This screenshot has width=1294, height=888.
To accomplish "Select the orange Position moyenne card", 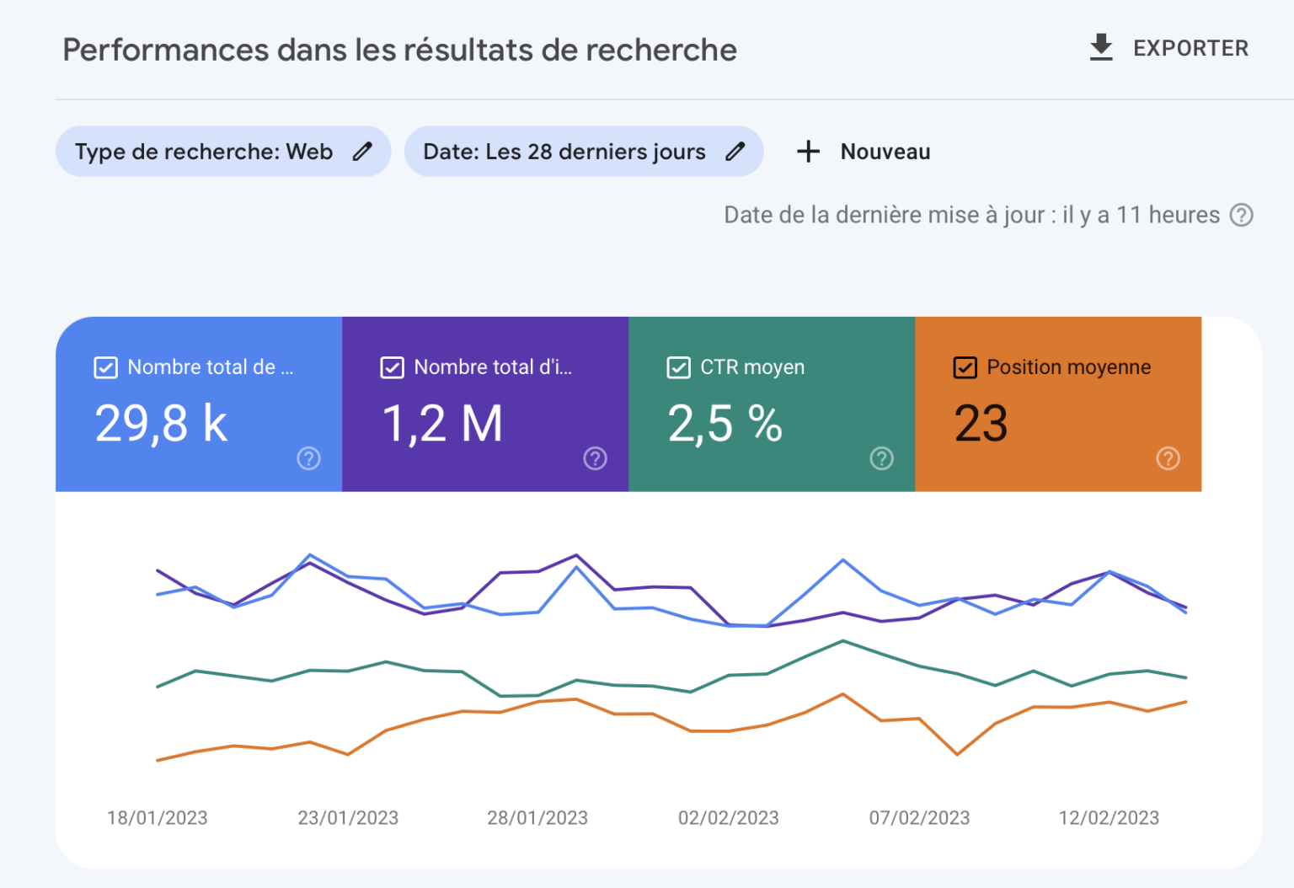I will click(x=1058, y=404).
